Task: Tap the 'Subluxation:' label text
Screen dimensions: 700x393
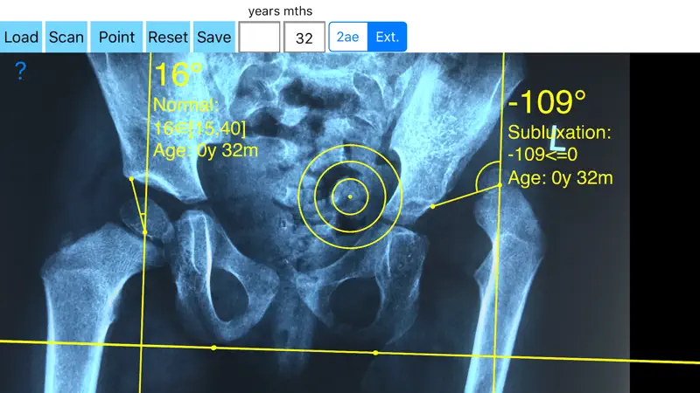Action: click(559, 133)
